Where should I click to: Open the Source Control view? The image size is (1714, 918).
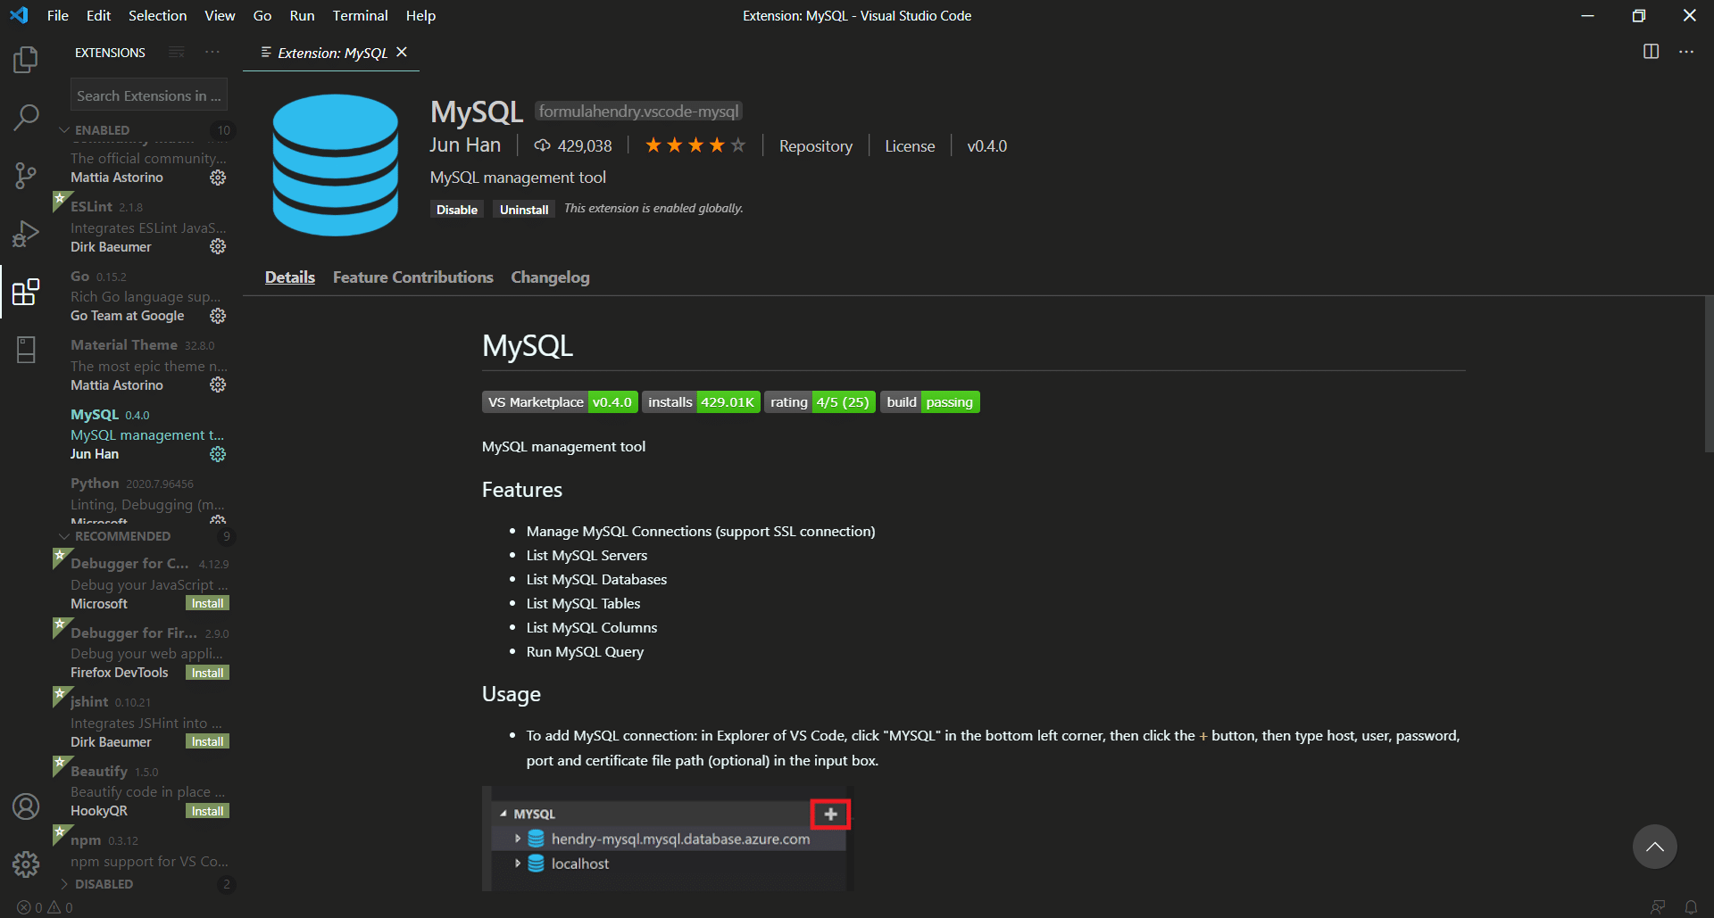coord(26,175)
